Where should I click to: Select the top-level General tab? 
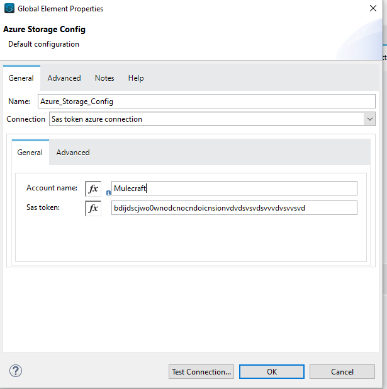tap(21, 78)
